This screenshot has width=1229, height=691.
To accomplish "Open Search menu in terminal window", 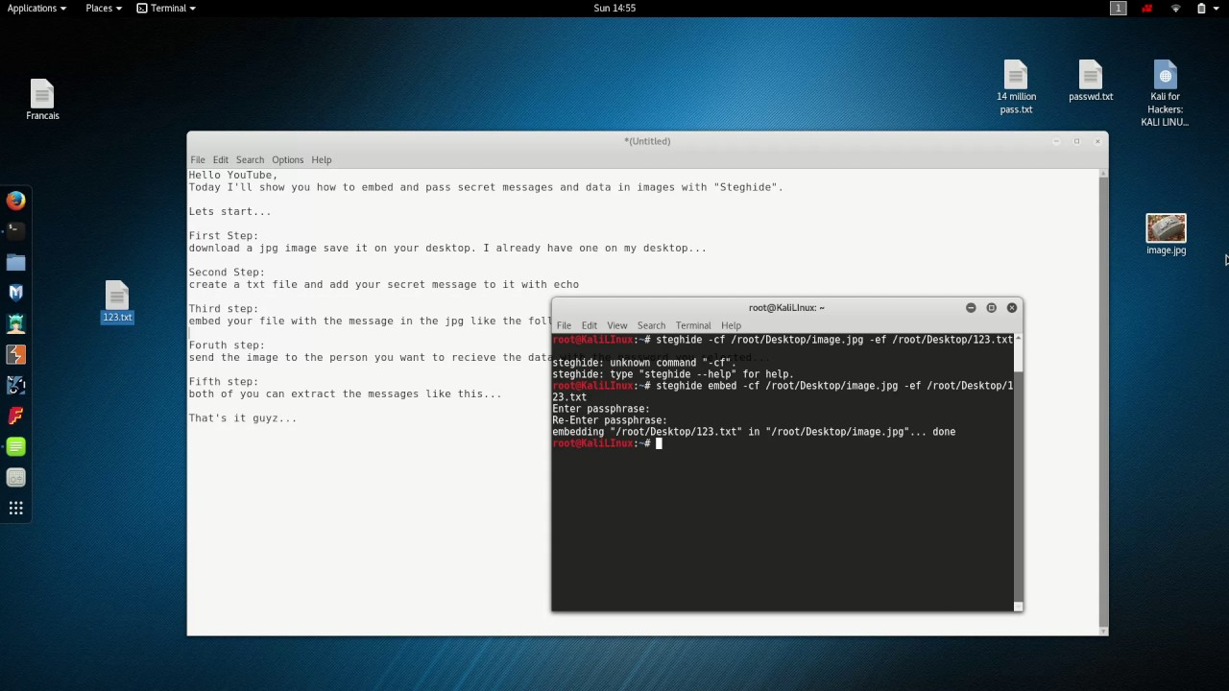I will tap(651, 325).
